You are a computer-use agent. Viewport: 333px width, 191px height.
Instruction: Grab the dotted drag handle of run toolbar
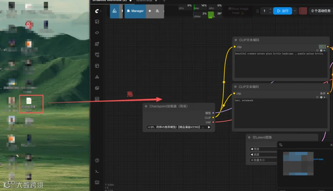coord(258,11)
